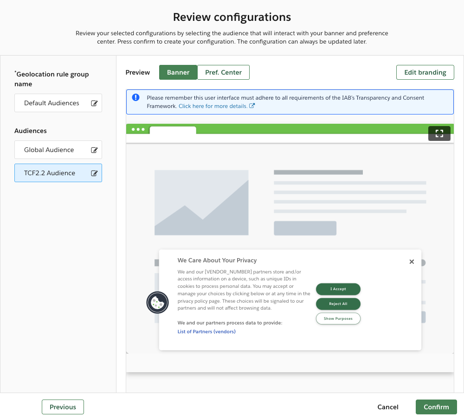Click Show Purposes button
464x419 pixels.
coord(338,318)
